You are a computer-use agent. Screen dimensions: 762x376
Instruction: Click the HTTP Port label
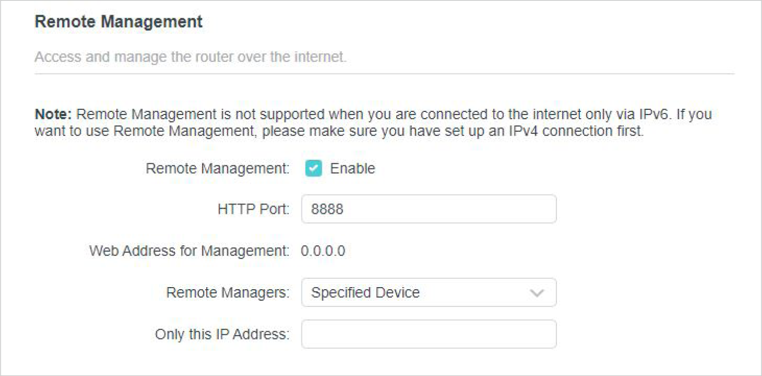tap(253, 209)
